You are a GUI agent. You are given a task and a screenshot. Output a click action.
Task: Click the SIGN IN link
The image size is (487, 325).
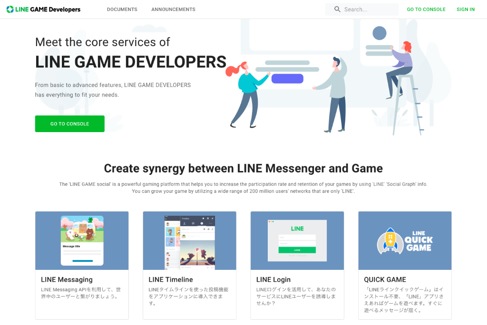click(x=466, y=10)
